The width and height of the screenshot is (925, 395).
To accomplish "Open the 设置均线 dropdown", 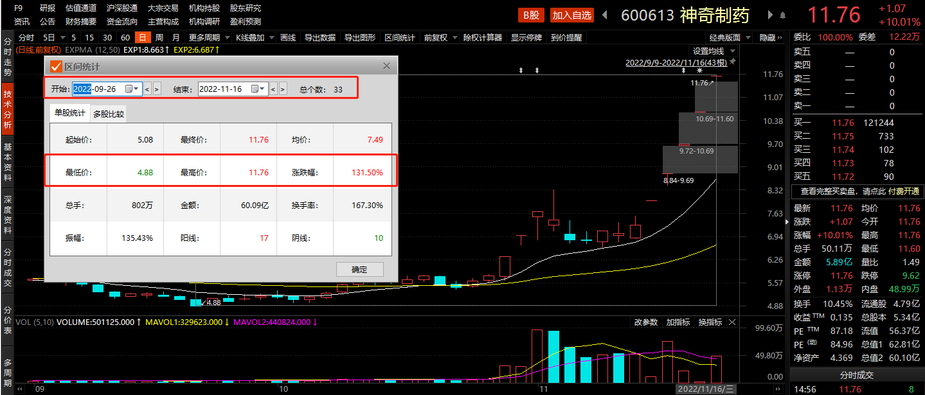I will (x=712, y=51).
